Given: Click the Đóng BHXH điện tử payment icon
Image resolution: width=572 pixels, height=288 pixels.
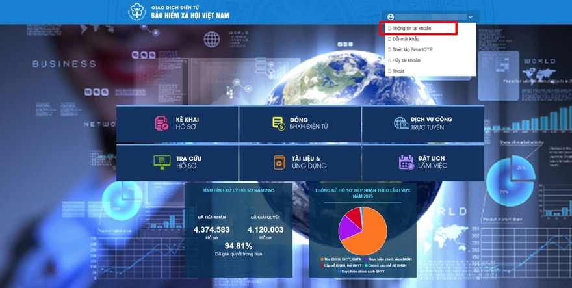Looking at the screenshot, I should pos(278,124).
